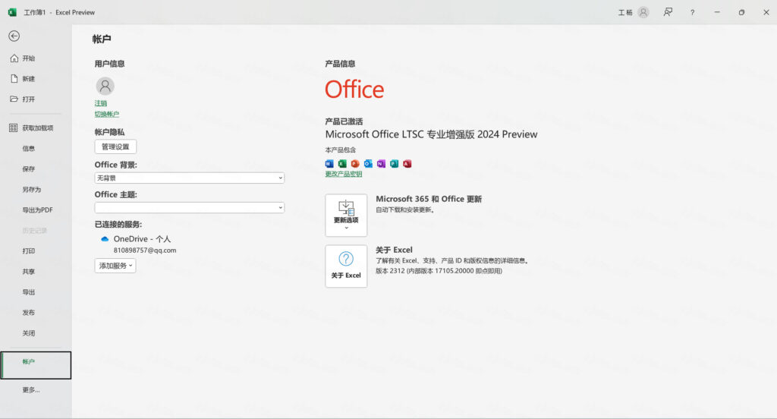Click the Outlook product icon
This screenshot has height=419, width=777.
[x=368, y=164]
